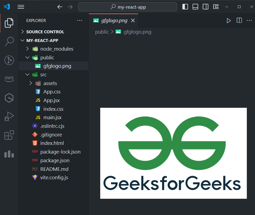Image resolution: width=255 pixels, height=215 pixels.
Task: Click the public breadcrumb segment
Action: click(x=102, y=32)
